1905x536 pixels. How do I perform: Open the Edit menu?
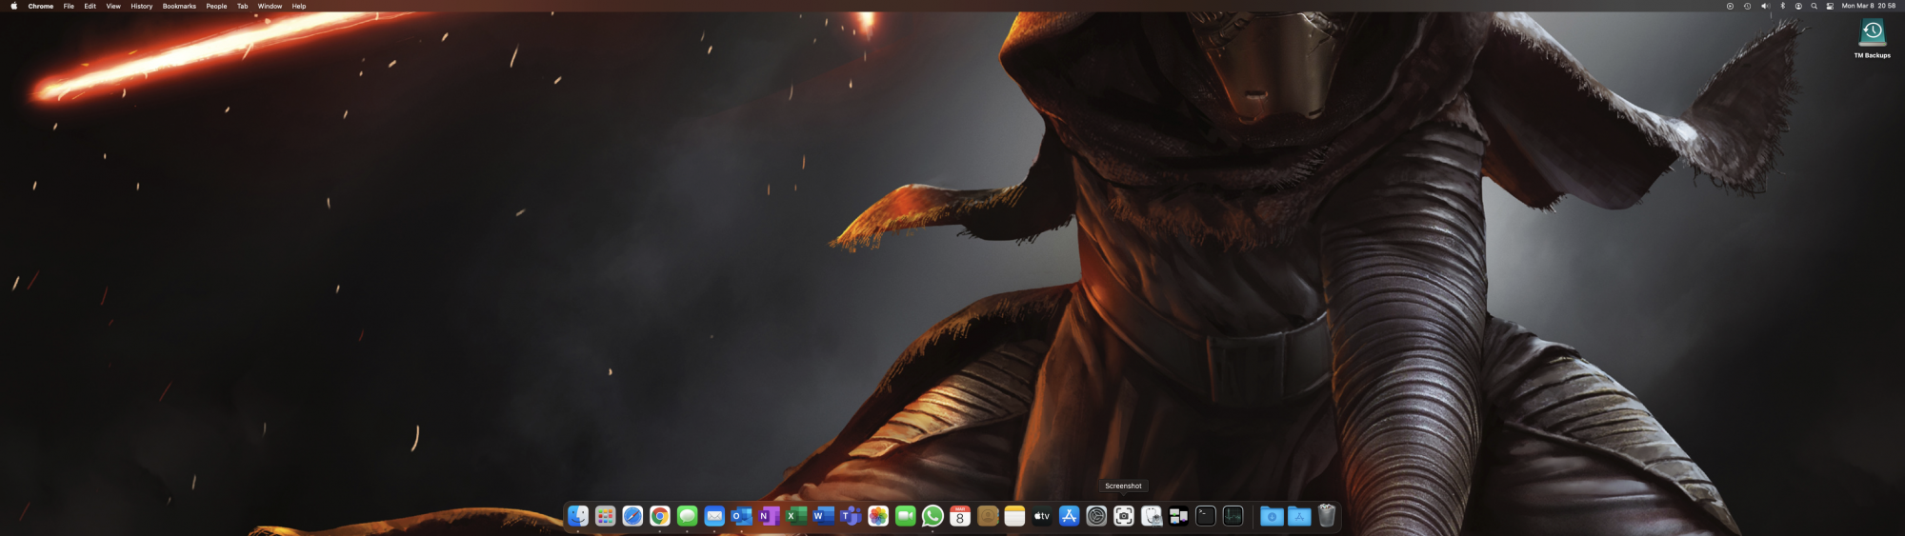90,6
